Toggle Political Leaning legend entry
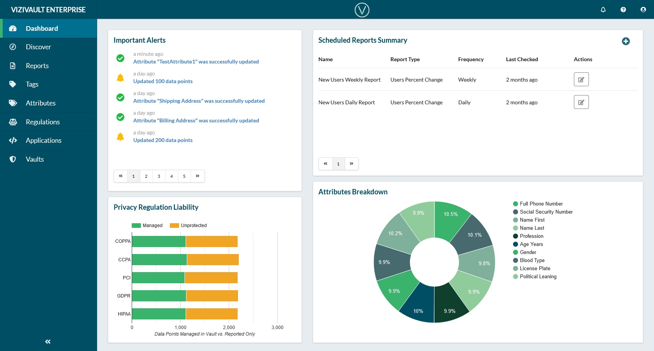The image size is (654, 351). 535,277
